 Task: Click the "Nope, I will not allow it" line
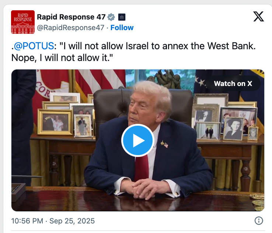point(62,58)
